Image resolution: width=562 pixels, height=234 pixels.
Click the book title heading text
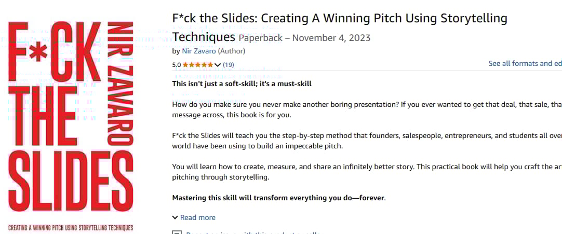coord(339,19)
